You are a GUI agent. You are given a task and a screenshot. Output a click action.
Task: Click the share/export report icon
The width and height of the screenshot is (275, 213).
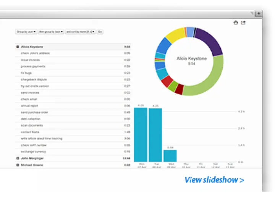pos(243,23)
